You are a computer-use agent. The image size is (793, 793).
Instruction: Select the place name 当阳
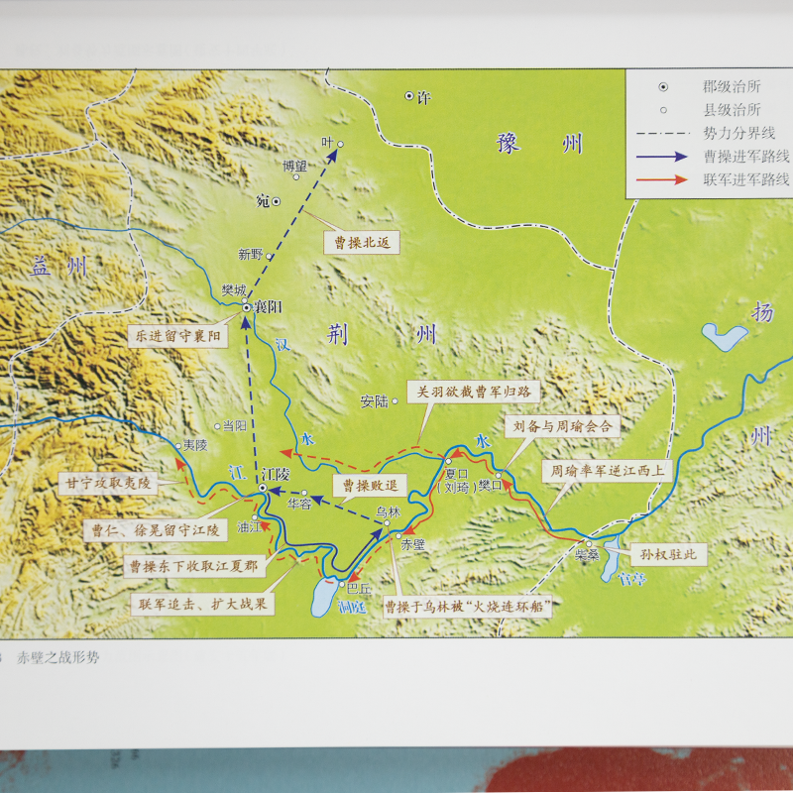tap(235, 426)
